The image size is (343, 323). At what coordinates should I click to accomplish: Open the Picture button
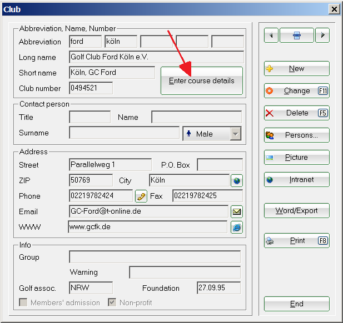(297, 157)
